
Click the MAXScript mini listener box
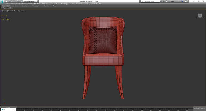tap(9, 110)
